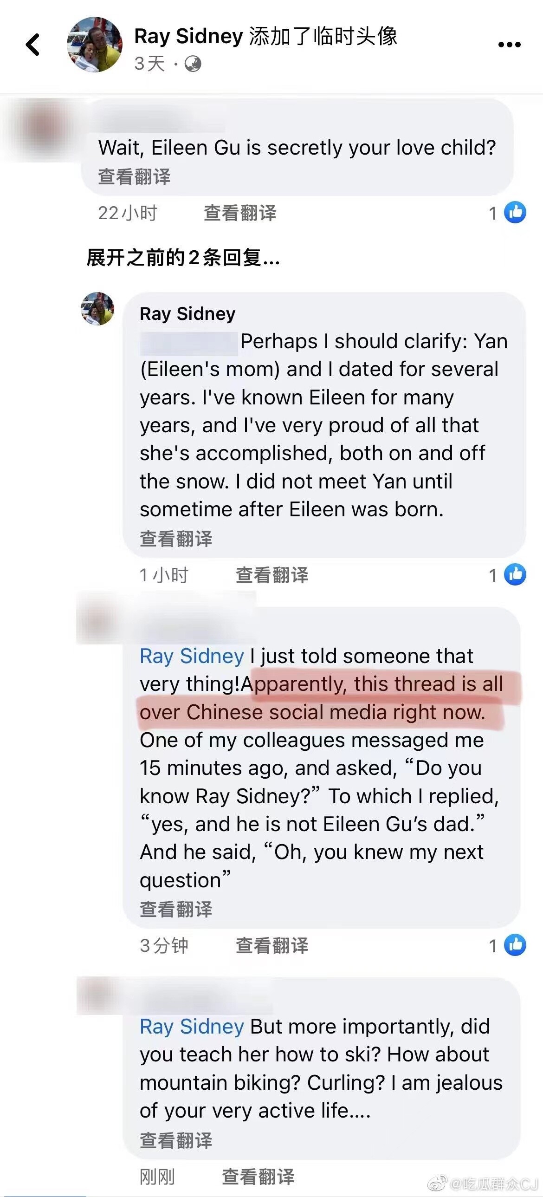This screenshot has height=1197, width=543.
Task: Click the globe public visibility icon
Action: point(193,64)
